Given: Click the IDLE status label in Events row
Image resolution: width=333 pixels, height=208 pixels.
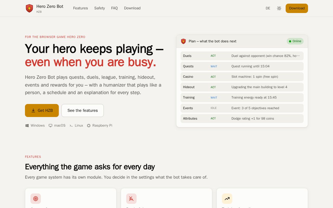Looking at the screenshot, I should pos(214,108).
